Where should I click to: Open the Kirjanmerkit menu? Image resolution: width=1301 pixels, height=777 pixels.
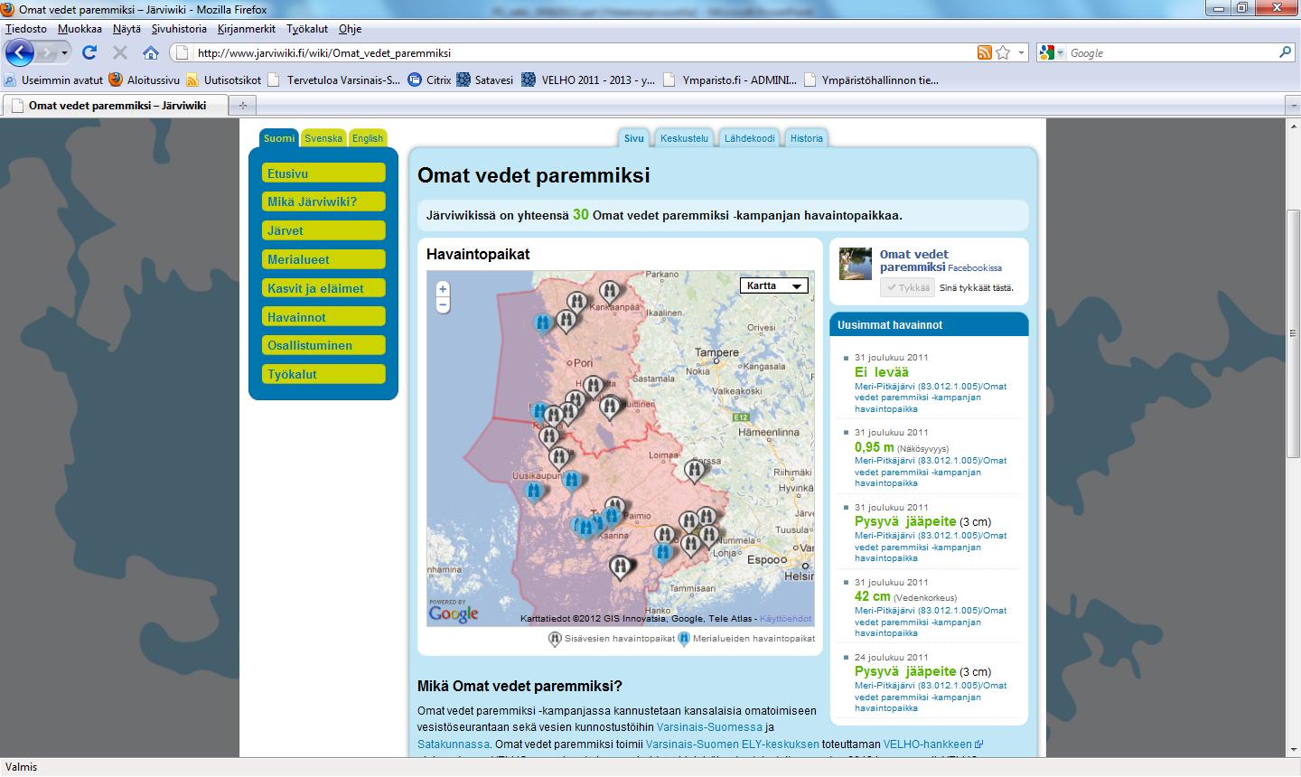pyautogui.click(x=247, y=29)
